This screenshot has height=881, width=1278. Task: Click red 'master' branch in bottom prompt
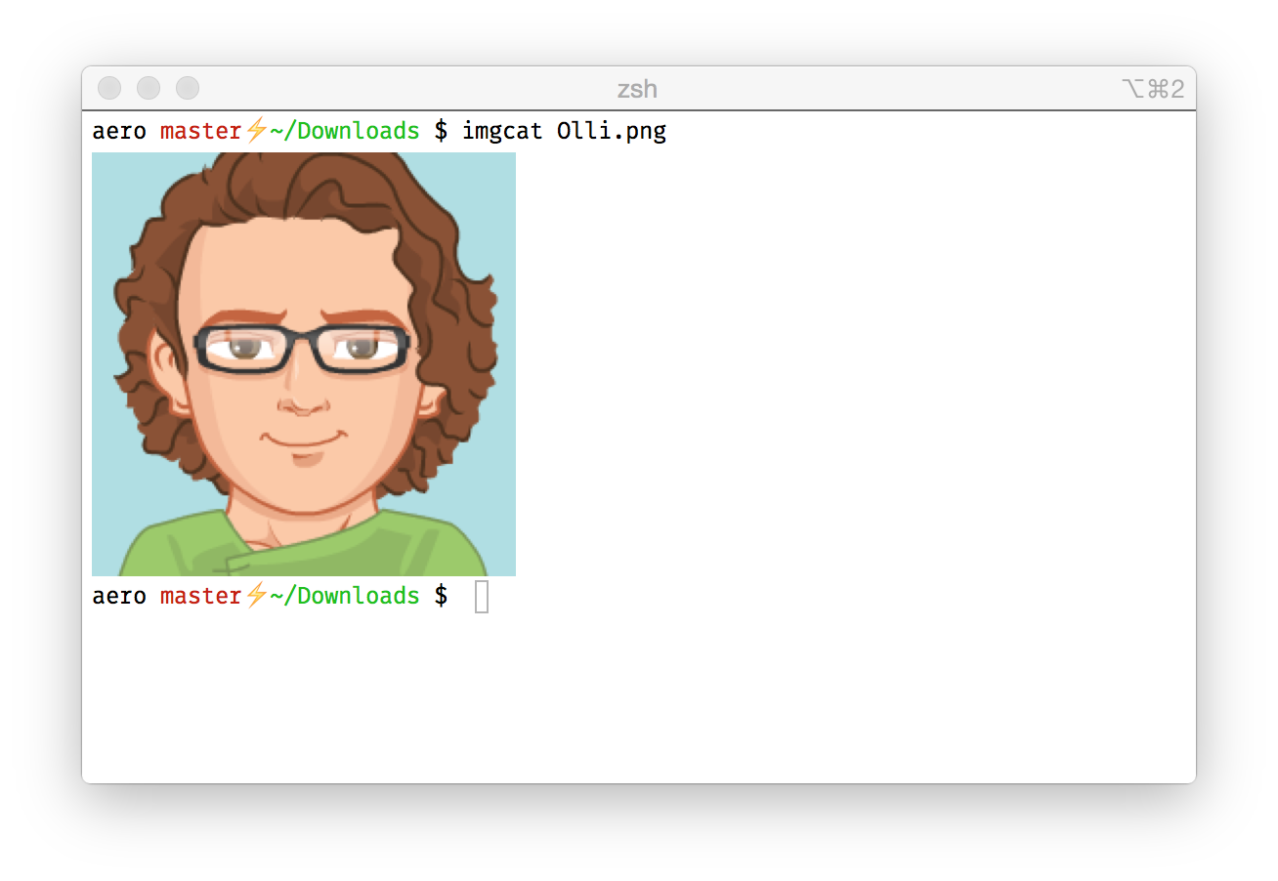click(201, 596)
